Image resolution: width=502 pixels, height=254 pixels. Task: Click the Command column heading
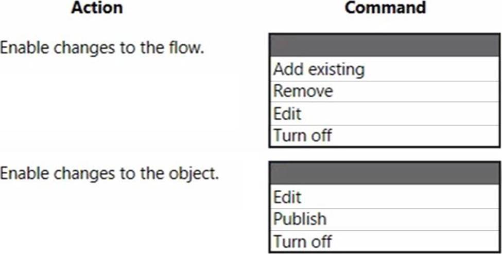pyautogui.click(x=385, y=8)
